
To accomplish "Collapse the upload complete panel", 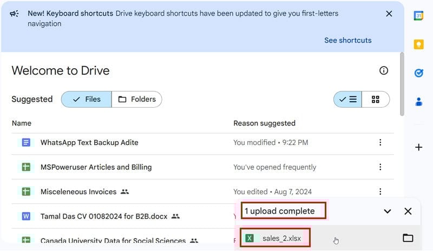I will tap(387, 212).
